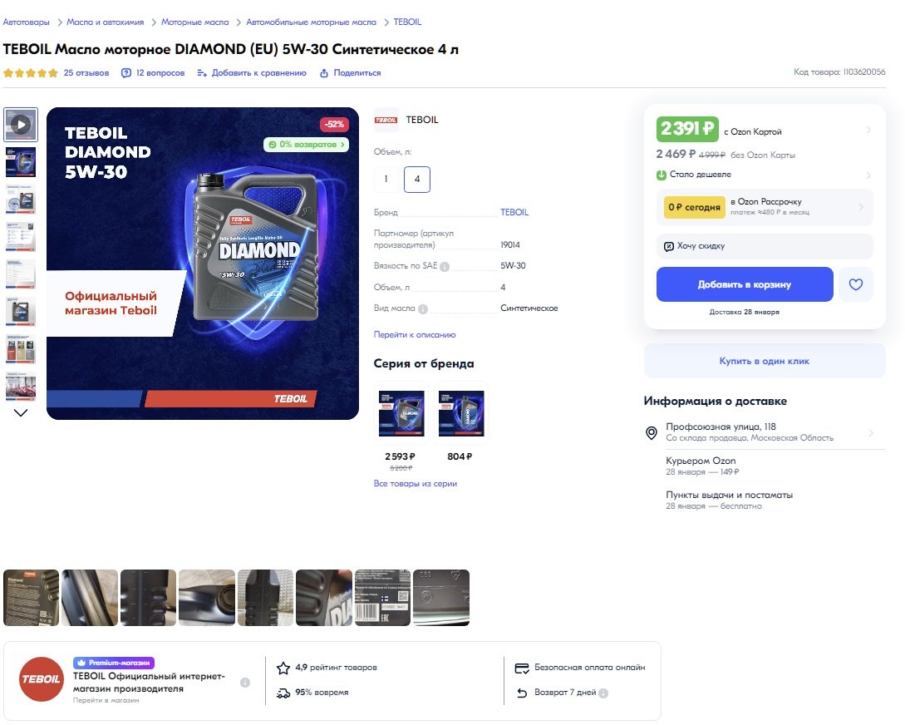Select the 4 litre volume option
Image resolution: width=905 pixels, height=725 pixels.
(x=416, y=179)
